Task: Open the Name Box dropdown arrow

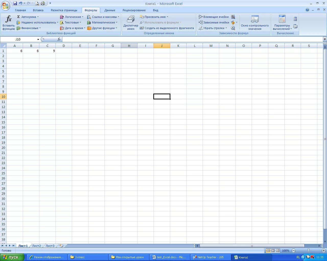Action: pyautogui.click(x=38, y=39)
